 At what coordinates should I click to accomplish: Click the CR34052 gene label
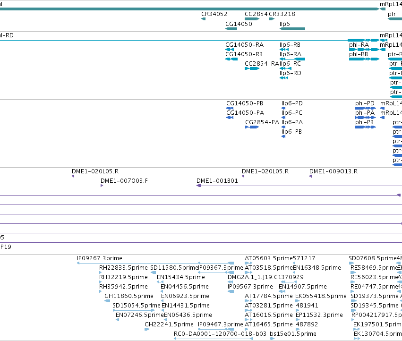click(x=214, y=14)
